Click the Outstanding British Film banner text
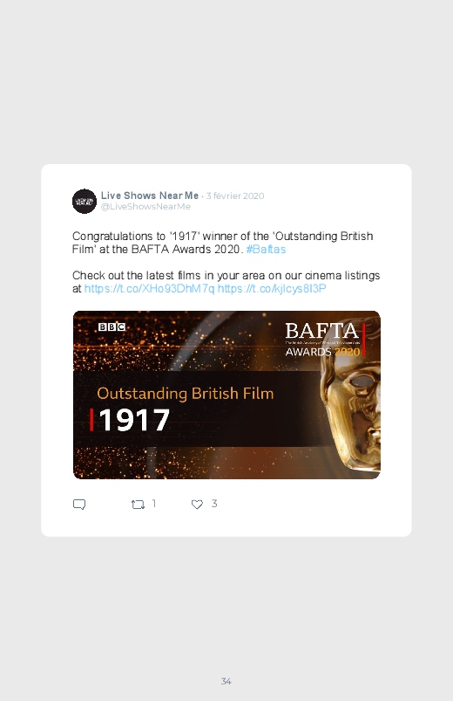The height and width of the screenshot is (701, 453). (x=186, y=394)
